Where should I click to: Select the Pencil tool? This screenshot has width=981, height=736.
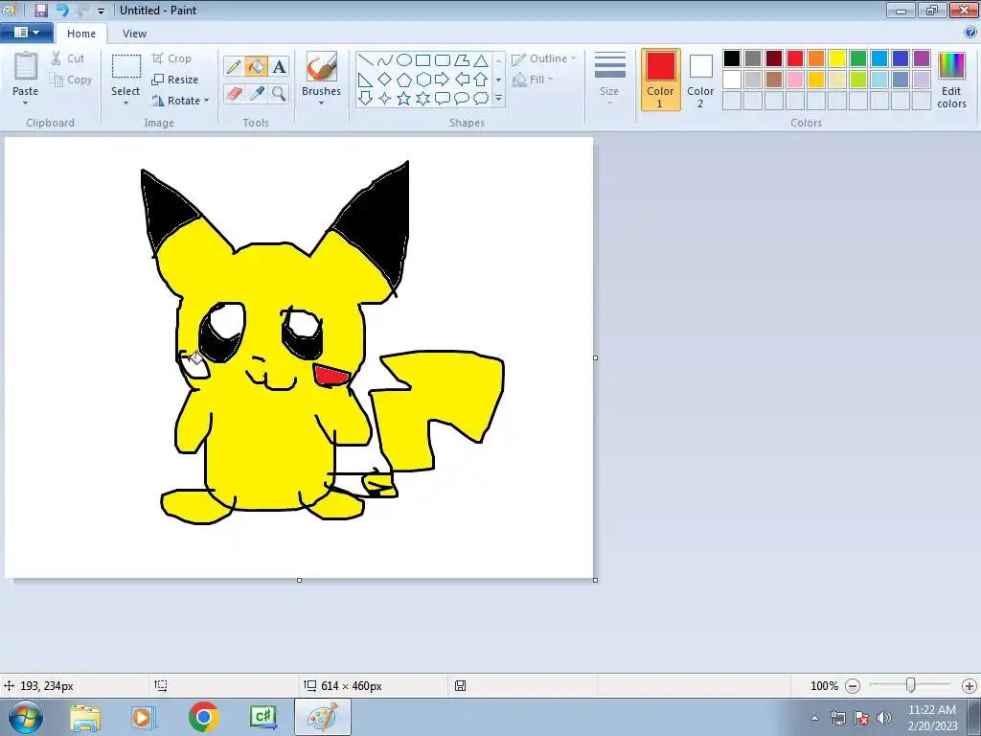tap(233, 67)
